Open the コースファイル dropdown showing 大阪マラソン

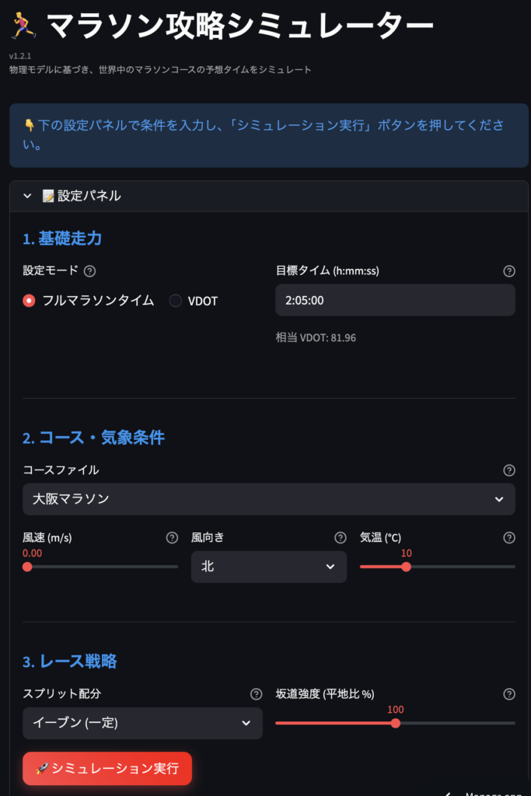[x=268, y=499]
